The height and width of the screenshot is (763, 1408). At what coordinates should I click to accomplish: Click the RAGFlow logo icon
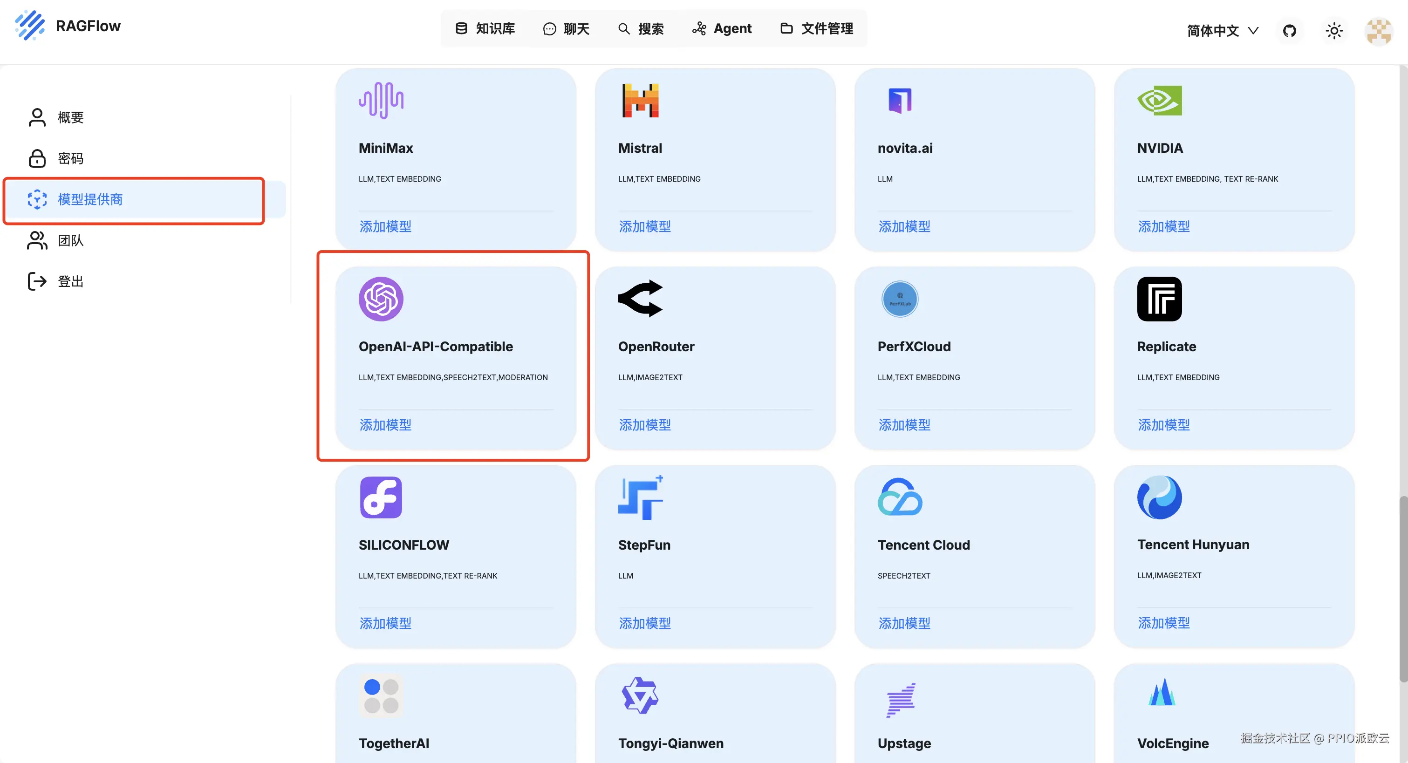pos(29,26)
